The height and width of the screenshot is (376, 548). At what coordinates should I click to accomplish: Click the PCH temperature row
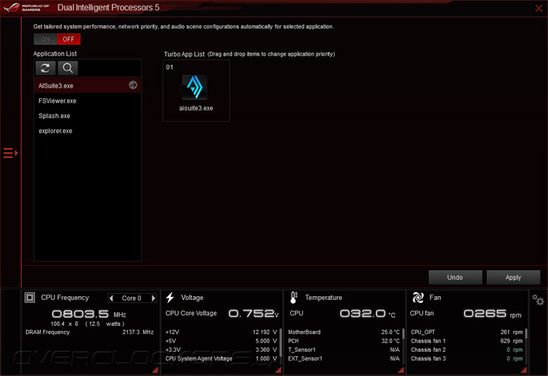point(344,341)
